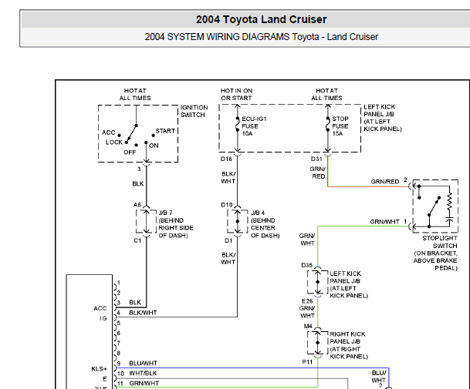Select "J/B 4 (BEHIND CENTER OF DASH)" label

265,224
